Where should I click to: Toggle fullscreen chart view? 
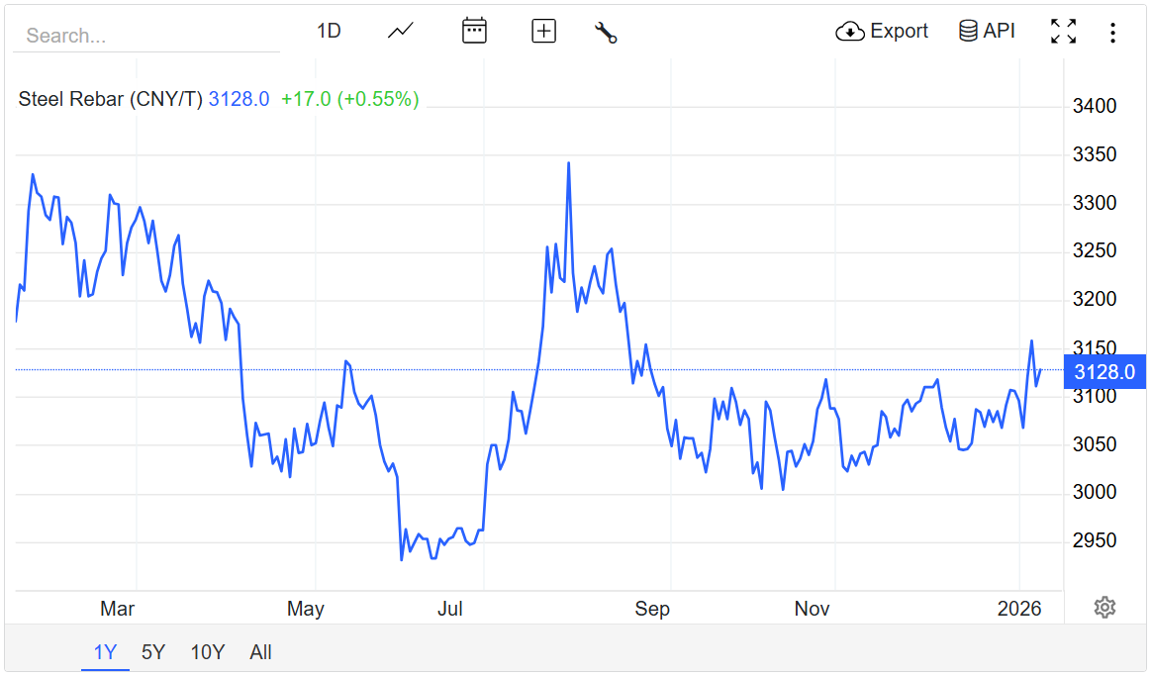[1063, 32]
